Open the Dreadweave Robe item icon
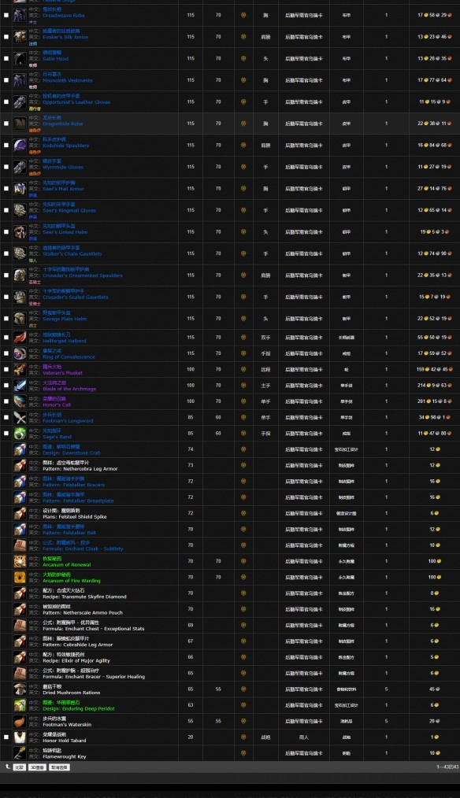 click(x=20, y=15)
